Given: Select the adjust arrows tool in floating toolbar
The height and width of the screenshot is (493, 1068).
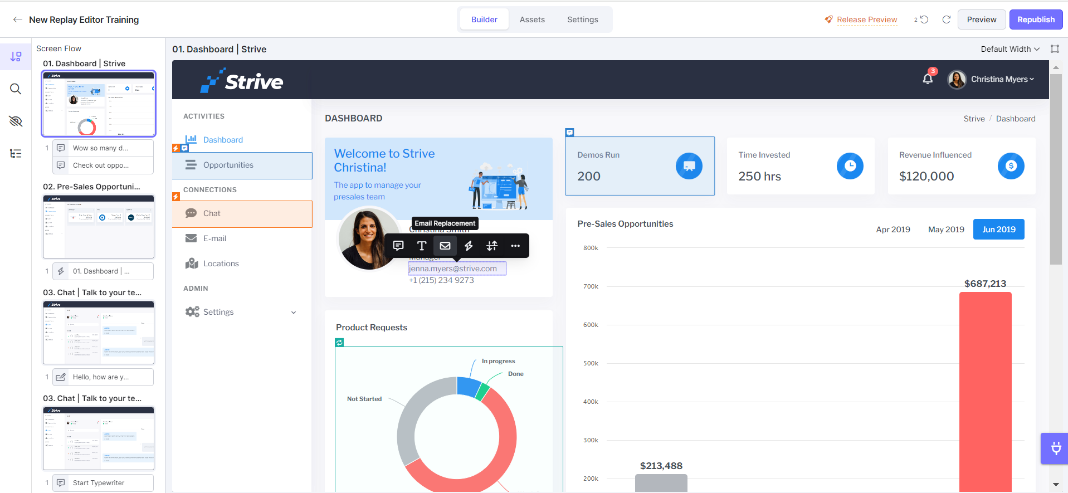Looking at the screenshot, I should pyautogui.click(x=492, y=246).
